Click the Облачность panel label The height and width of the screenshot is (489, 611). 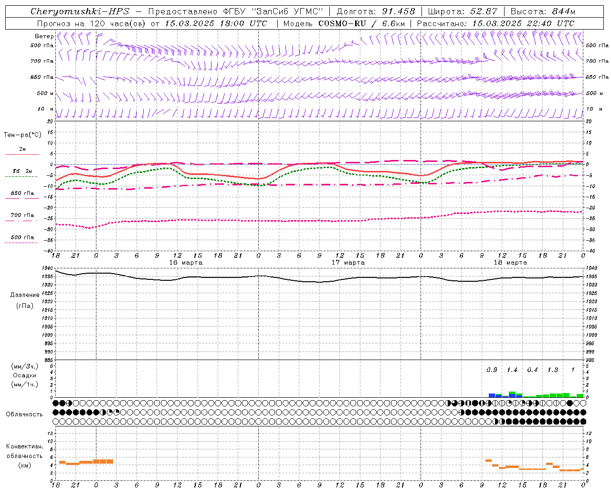24,415
